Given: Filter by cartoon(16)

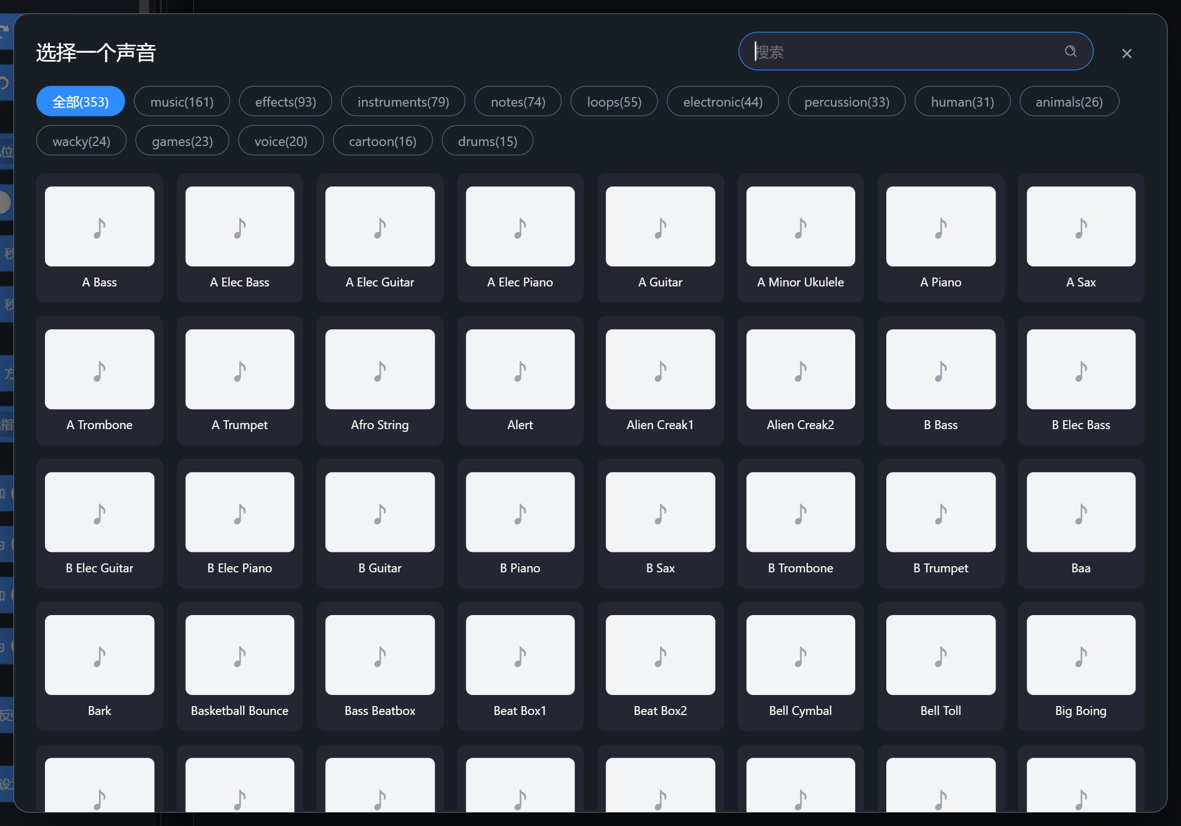Looking at the screenshot, I should [x=382, y=141].
